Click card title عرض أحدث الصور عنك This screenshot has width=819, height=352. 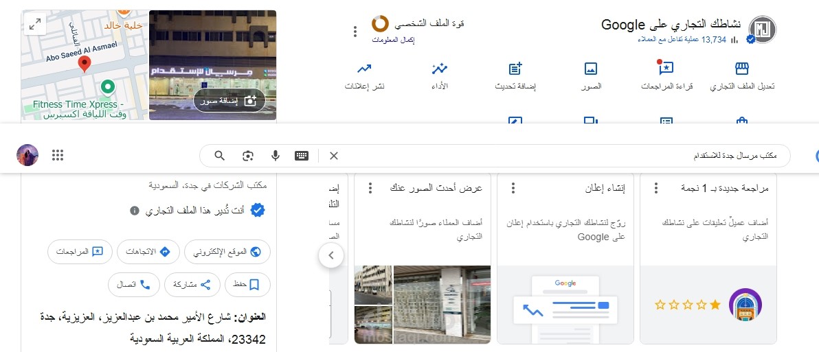(x=437, y=189)
